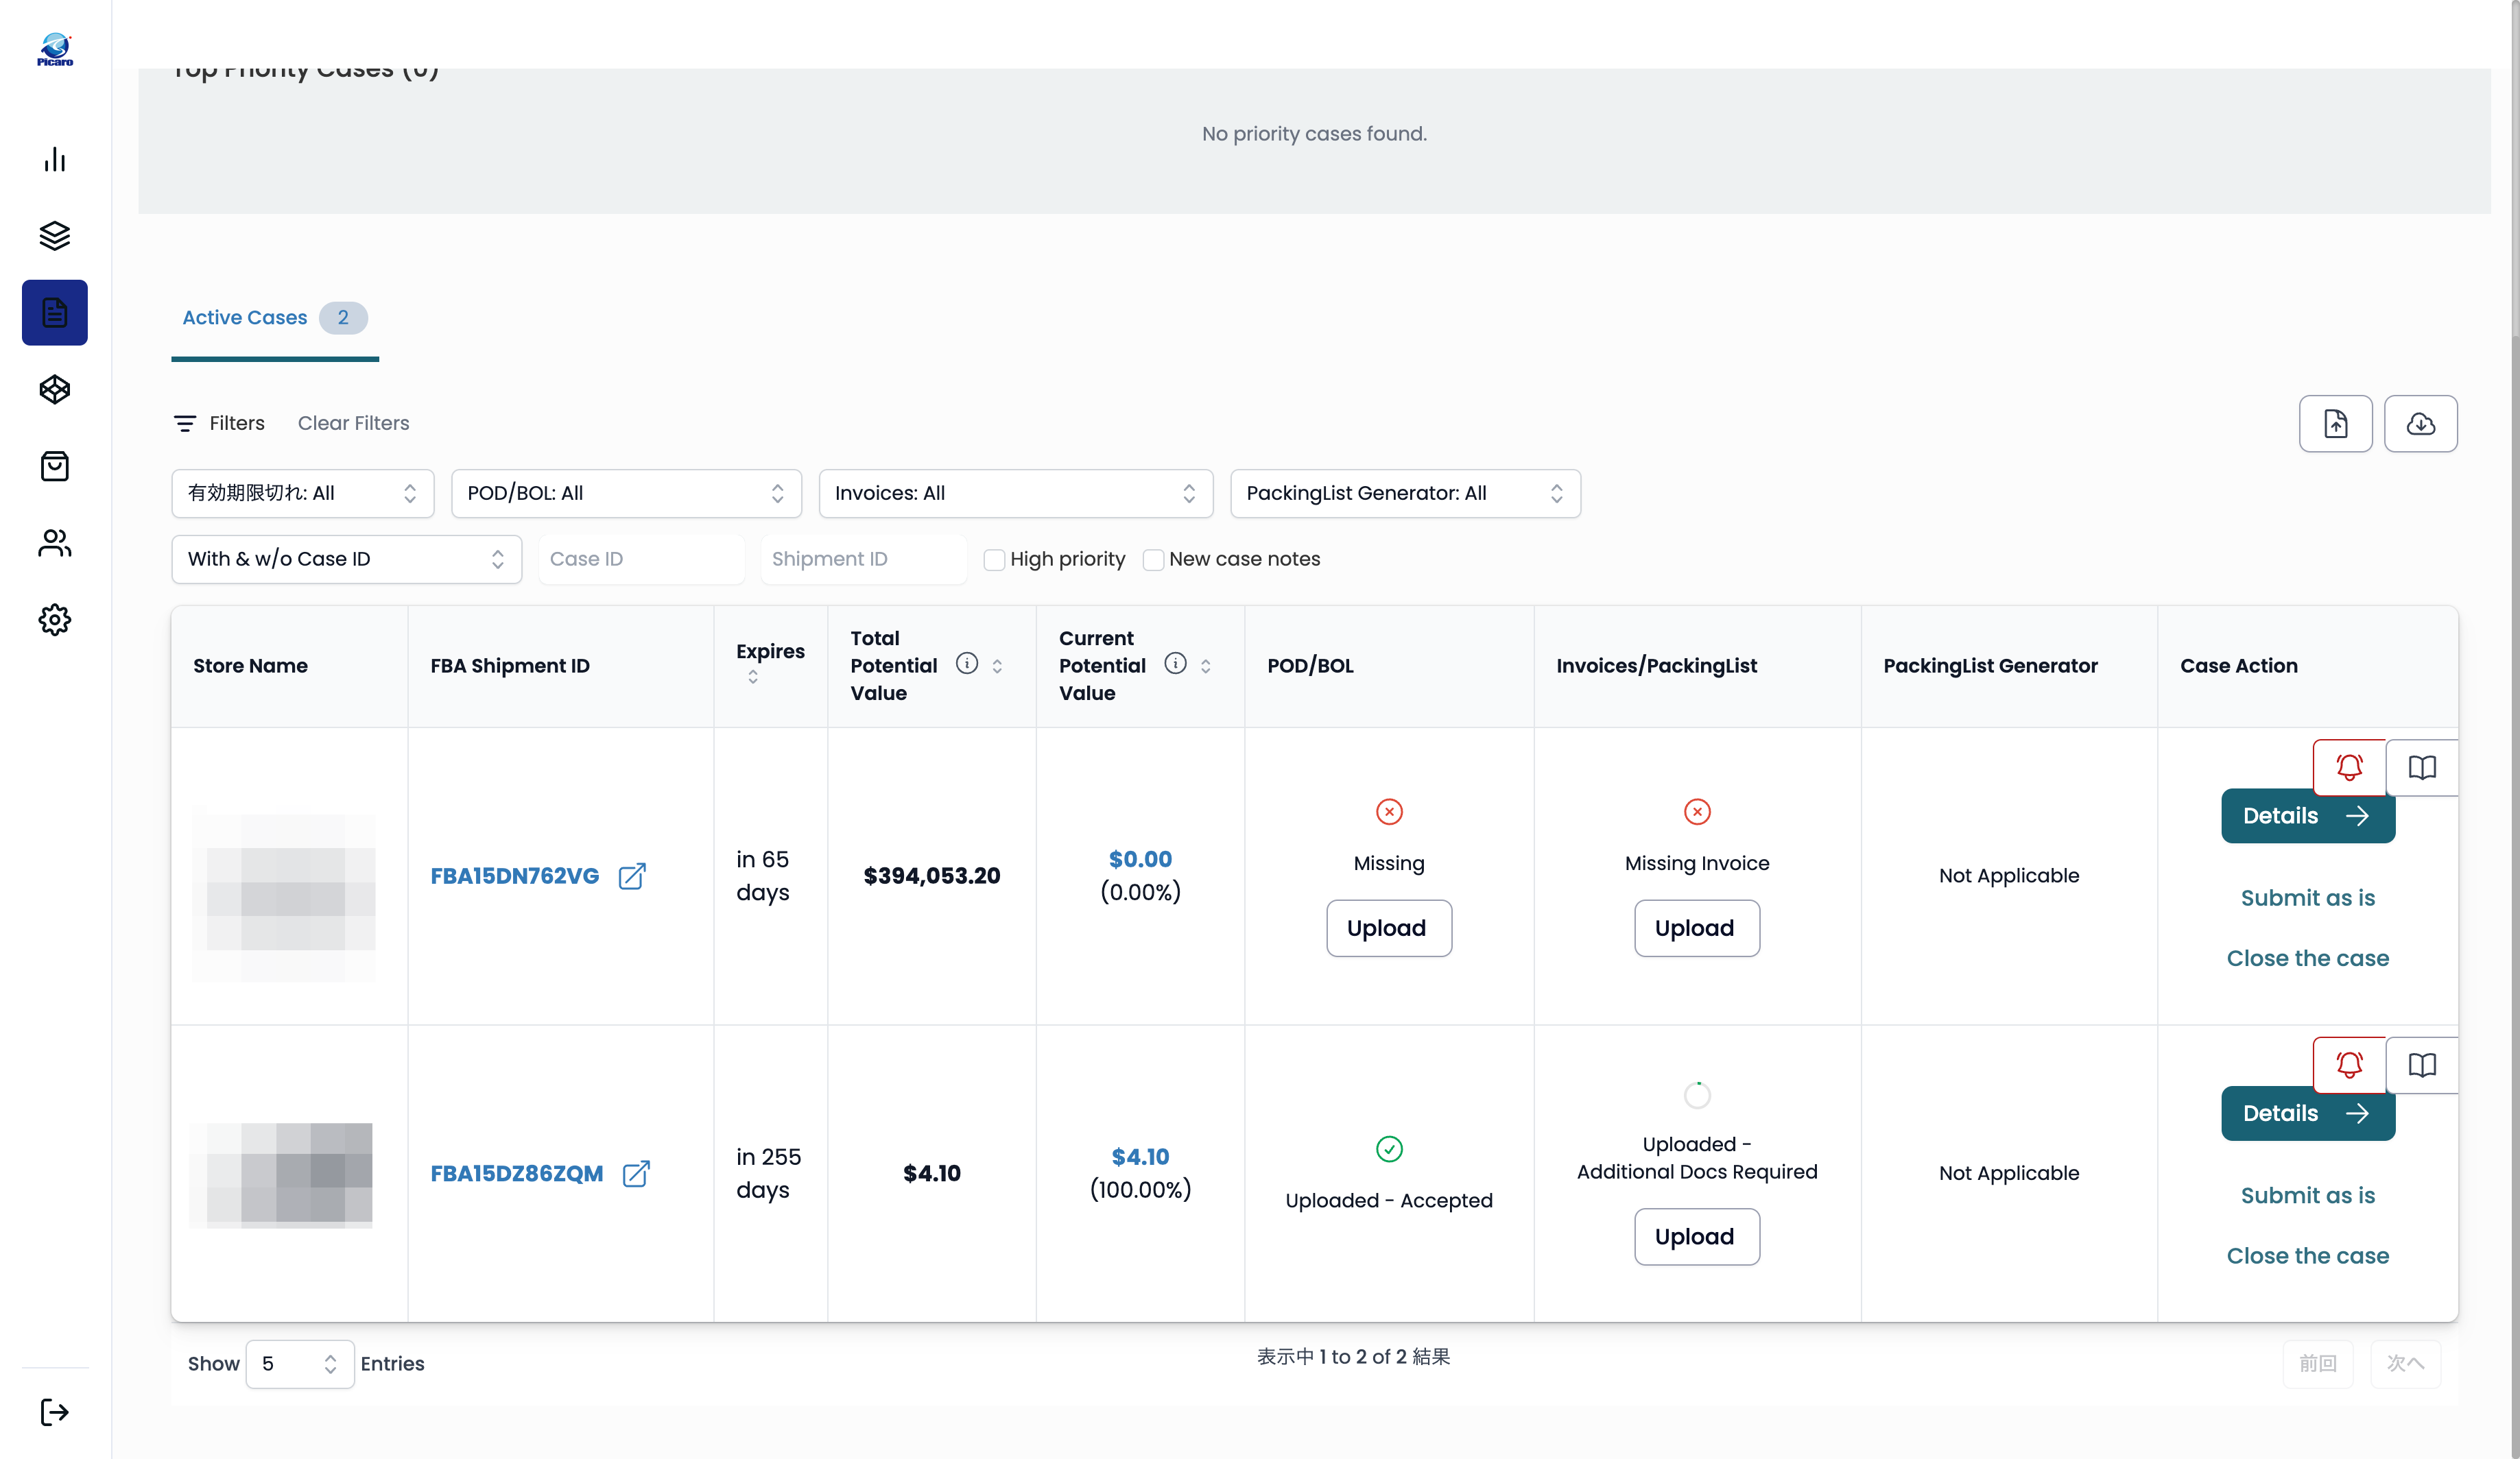Sort by Total Potential Value column arrows
Viewport: 2520px width, 1459px height.
tap(997, 666)
